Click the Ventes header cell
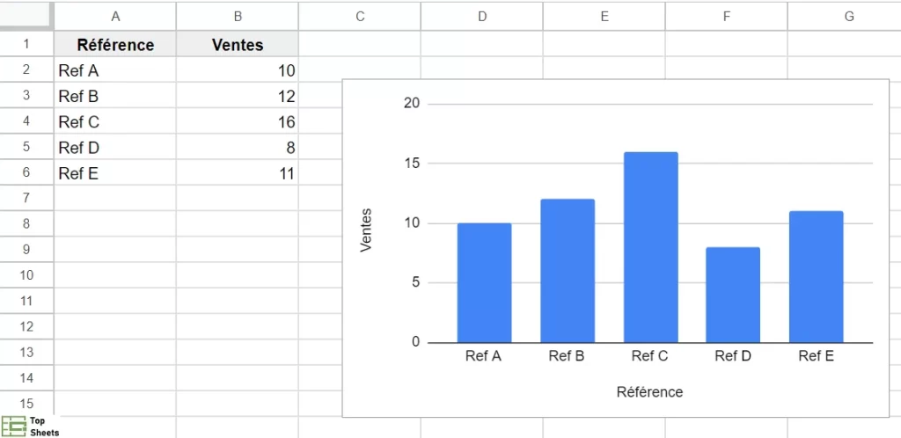The height and width of the screenshot is (438, 901). click(238, 45)
